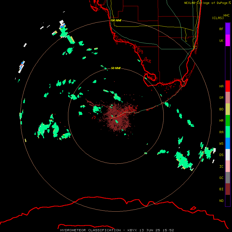Screen dimensions: 232x232
Task: Click the RA bright green legend swatch
Action: (228, 132)
